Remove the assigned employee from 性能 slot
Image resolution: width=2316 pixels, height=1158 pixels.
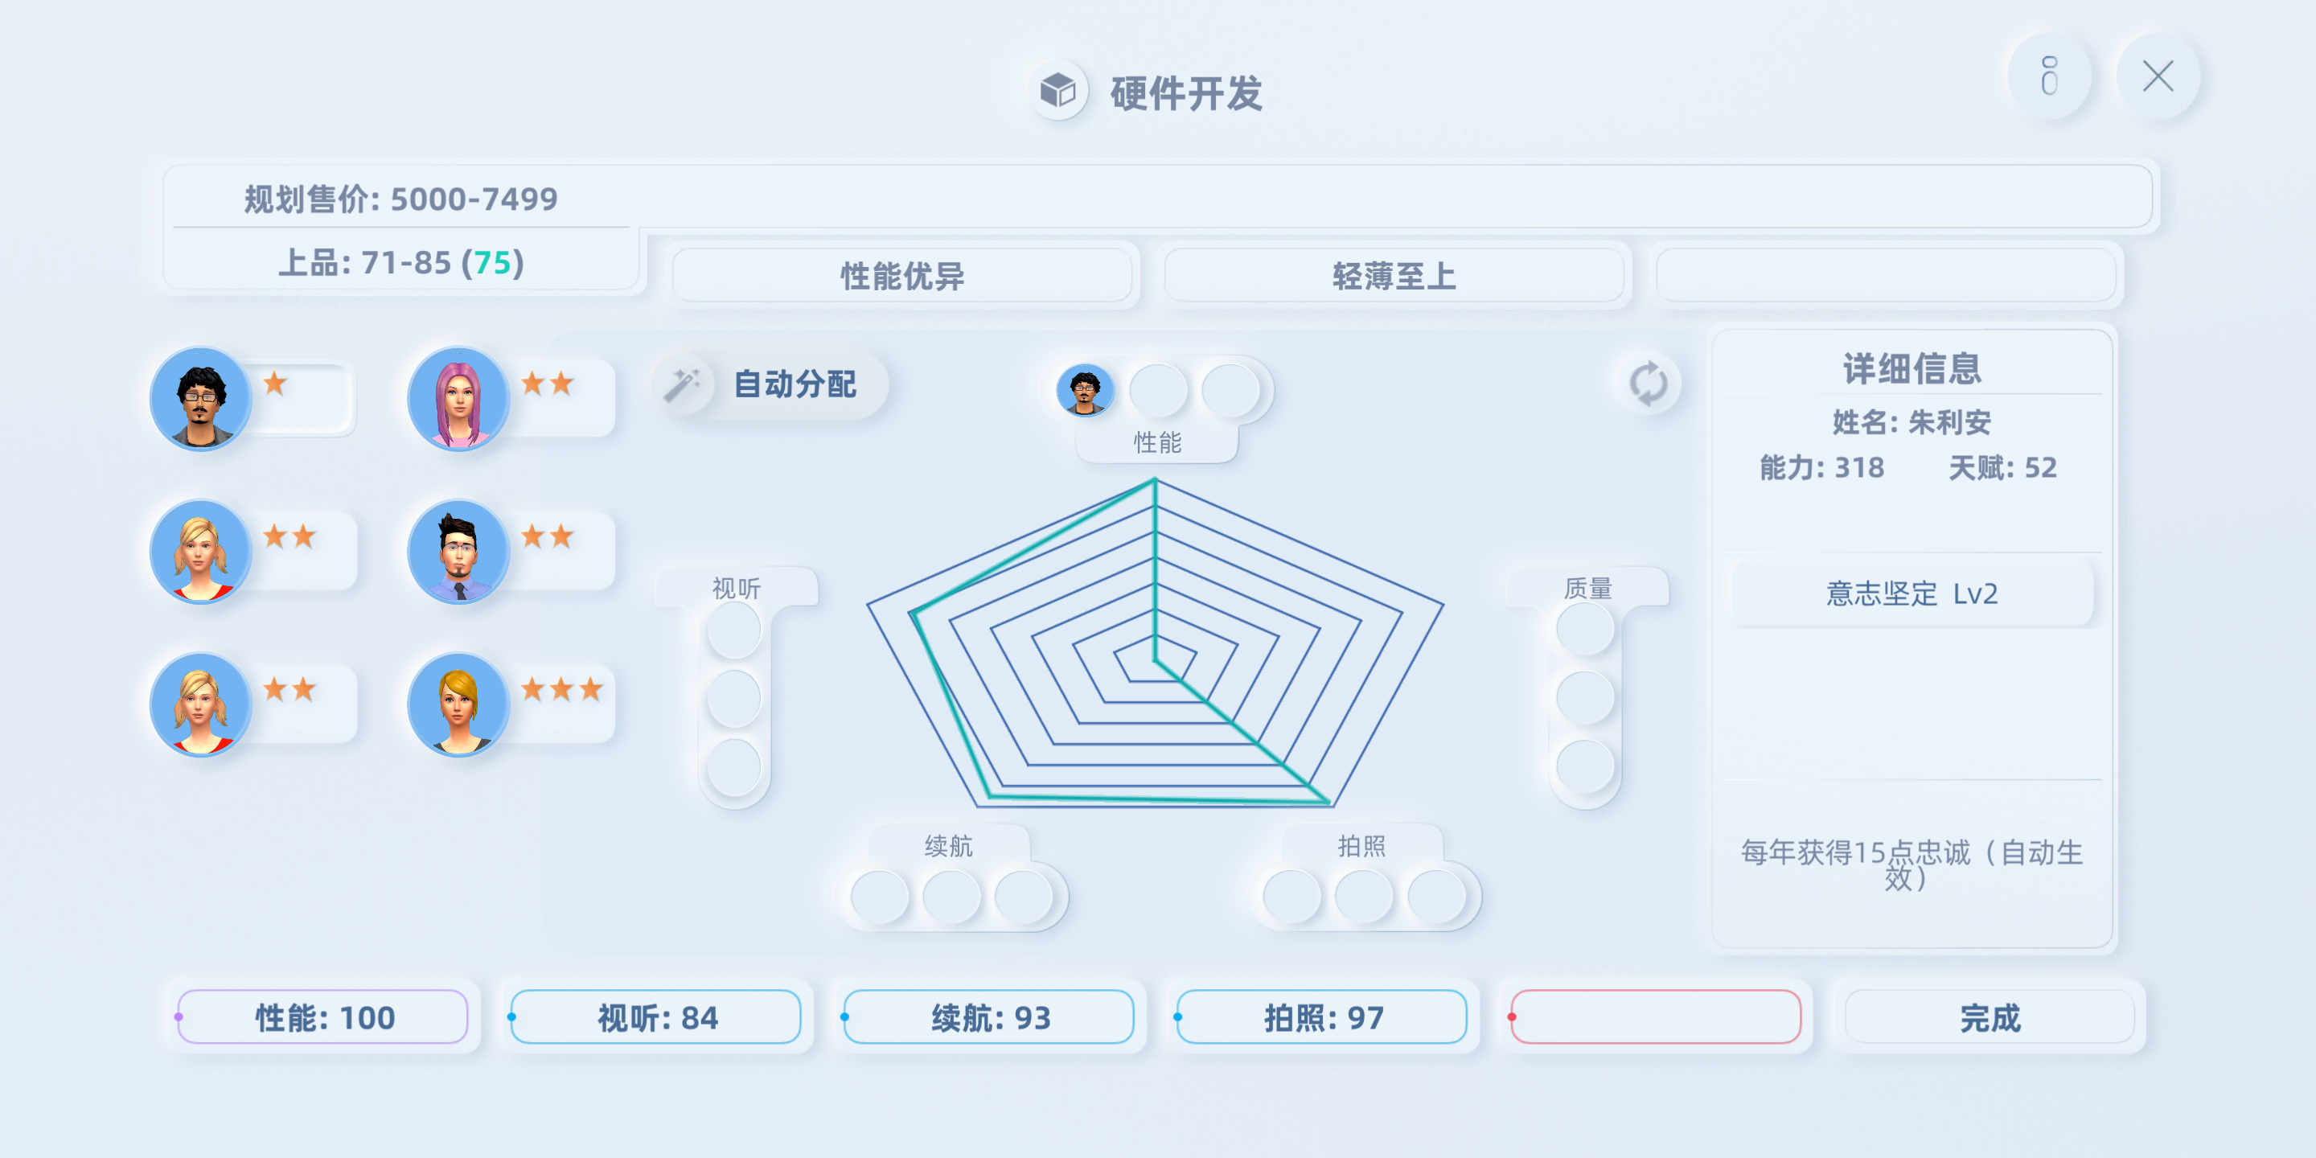(x=1085, y=390)
